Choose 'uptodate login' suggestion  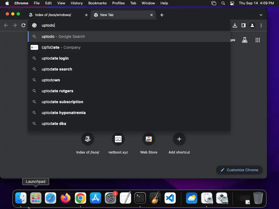coord(129,58)
